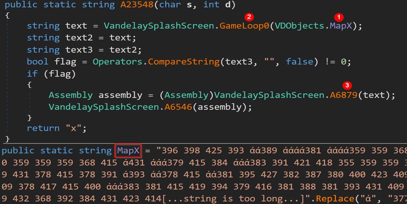Click the parameter name d
The image size is (407, 204).
click(228, 5)
